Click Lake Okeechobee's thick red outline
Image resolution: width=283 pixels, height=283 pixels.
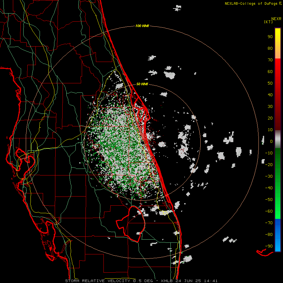(x=131, y=224)
